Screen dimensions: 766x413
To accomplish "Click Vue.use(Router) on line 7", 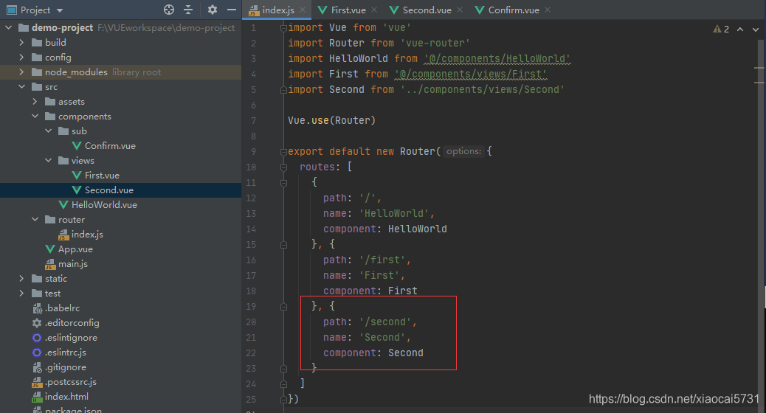I will point(331,120).
